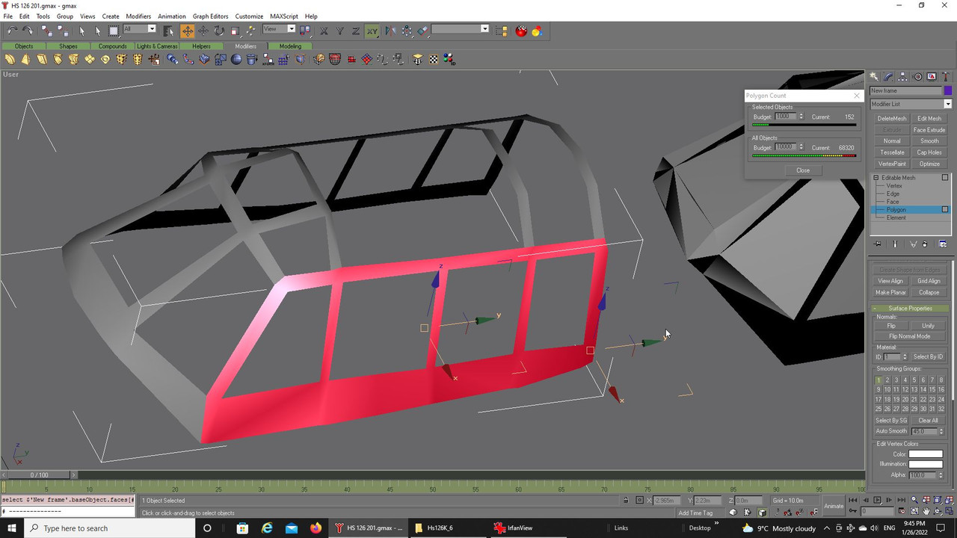Click the Min/Max viewport toggle icon

point(948,511)
